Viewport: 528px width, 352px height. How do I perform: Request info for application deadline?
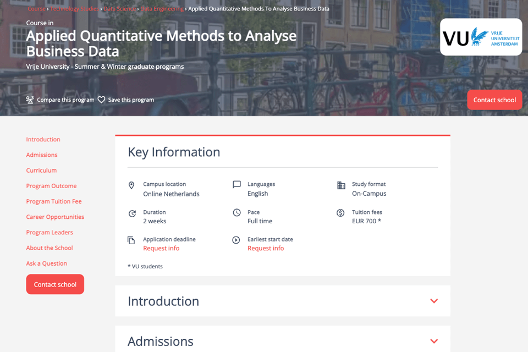[x=161, y=248]
